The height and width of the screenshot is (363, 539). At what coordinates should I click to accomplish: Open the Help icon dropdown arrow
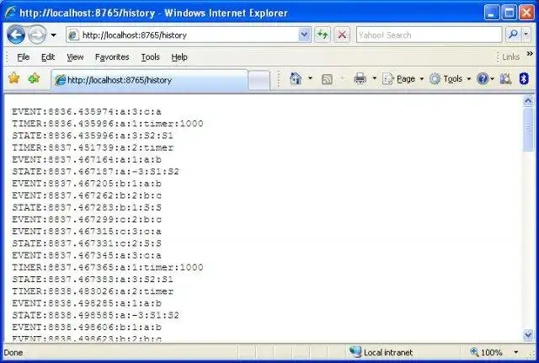(492, 79)
